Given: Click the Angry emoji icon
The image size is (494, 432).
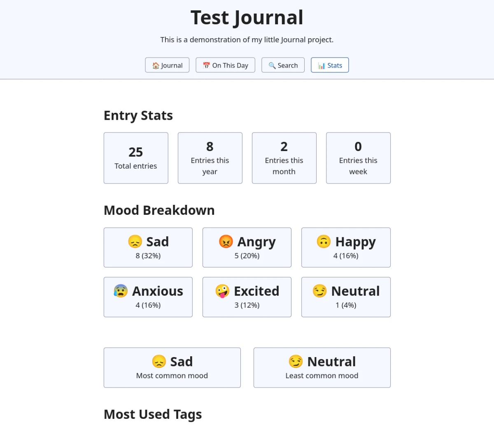Looking at the screenshot, I should pyautogui.click(x=226, y=242).
